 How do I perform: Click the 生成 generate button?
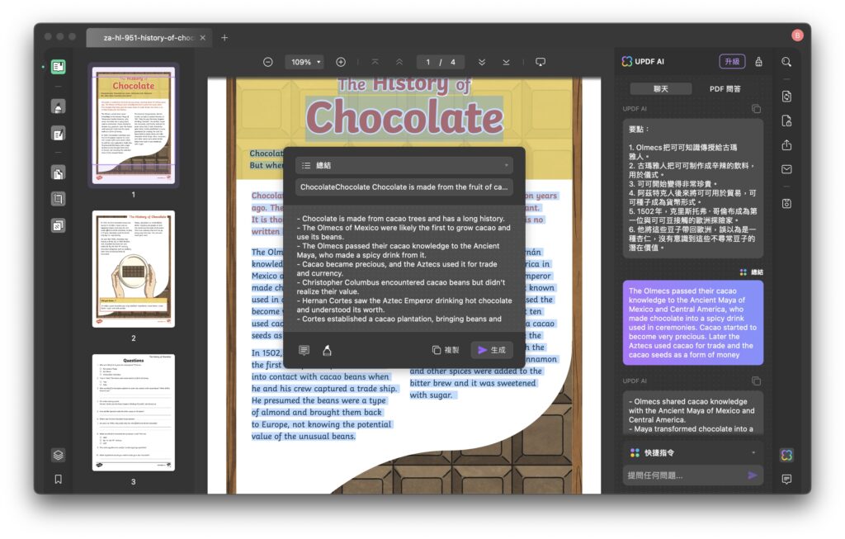[x=492, y=350]
